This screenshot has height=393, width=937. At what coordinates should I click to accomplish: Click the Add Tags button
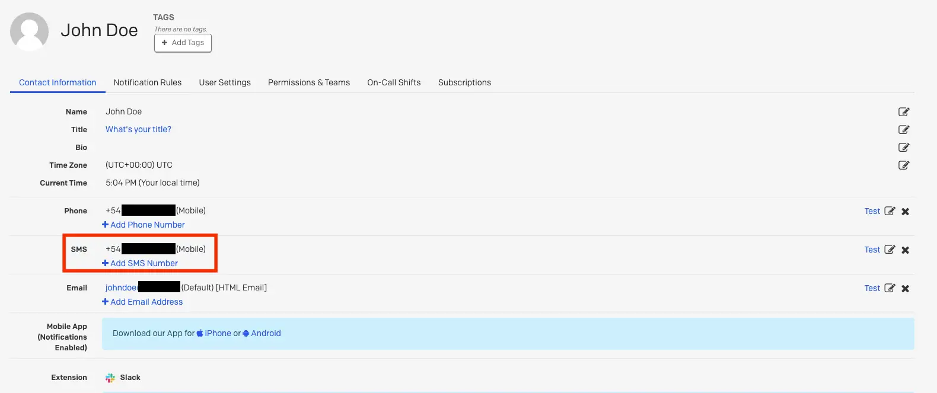(183, 43)
